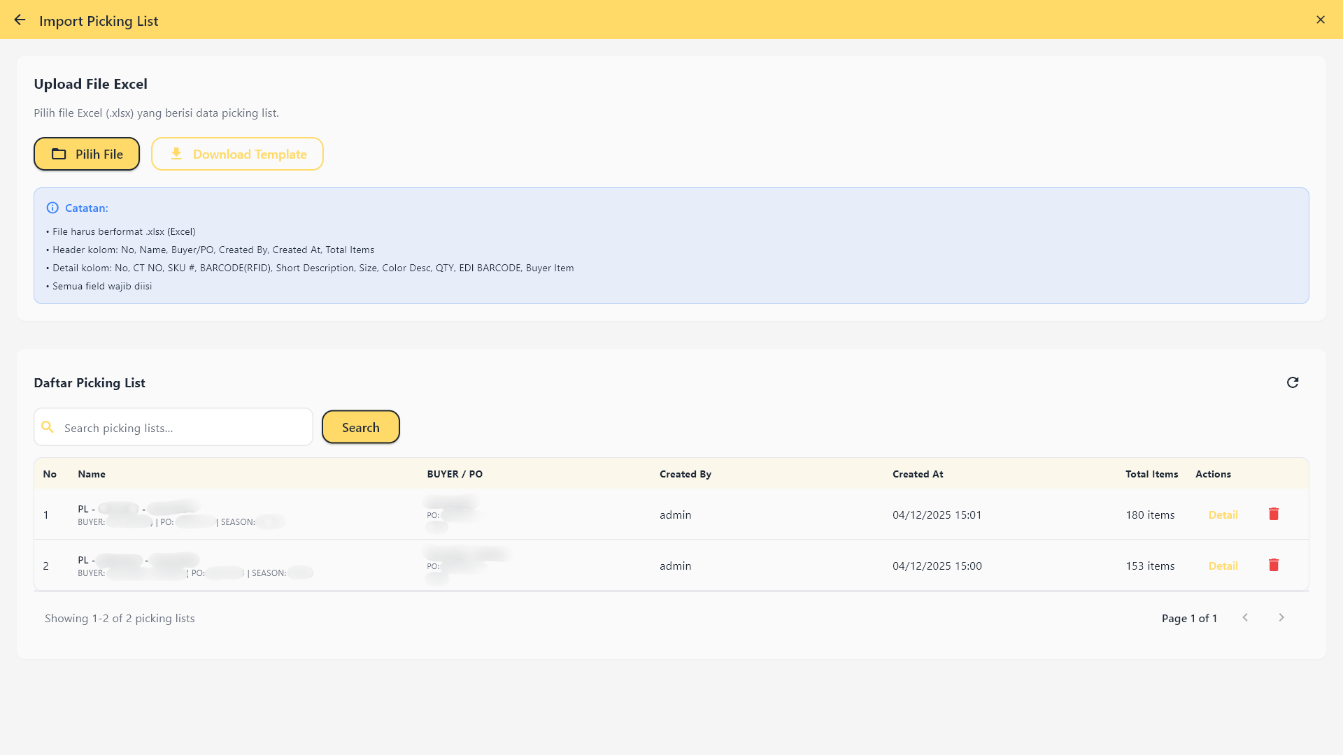The height and width of the screenshot is (755, 1343).
Task: Click the magnifier icon in the search bar
Action: click(x=48, y=426)
